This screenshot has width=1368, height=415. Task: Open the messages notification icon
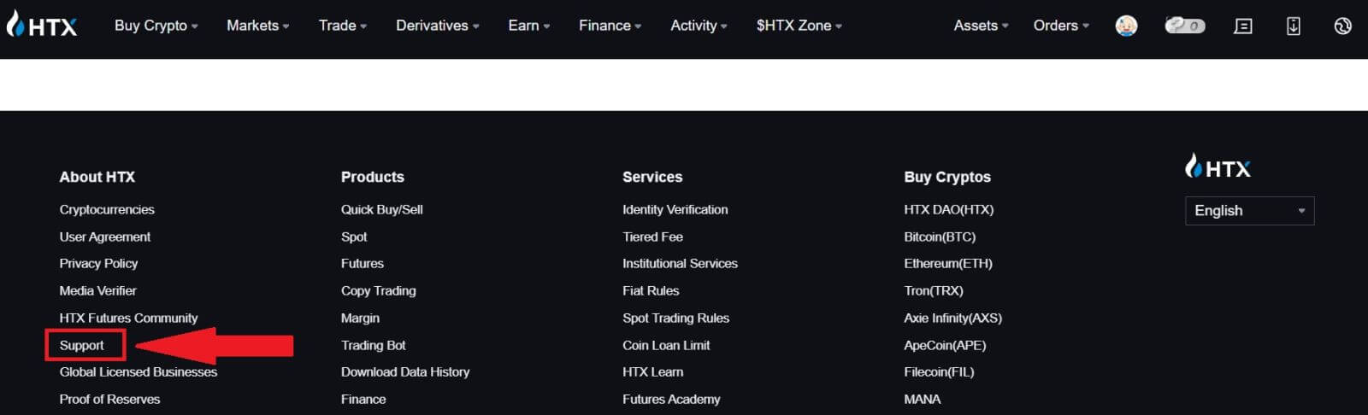(1242, 26)
